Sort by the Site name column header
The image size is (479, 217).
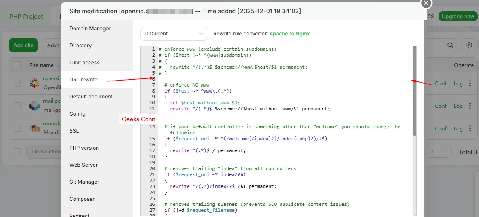click(41, 65)
